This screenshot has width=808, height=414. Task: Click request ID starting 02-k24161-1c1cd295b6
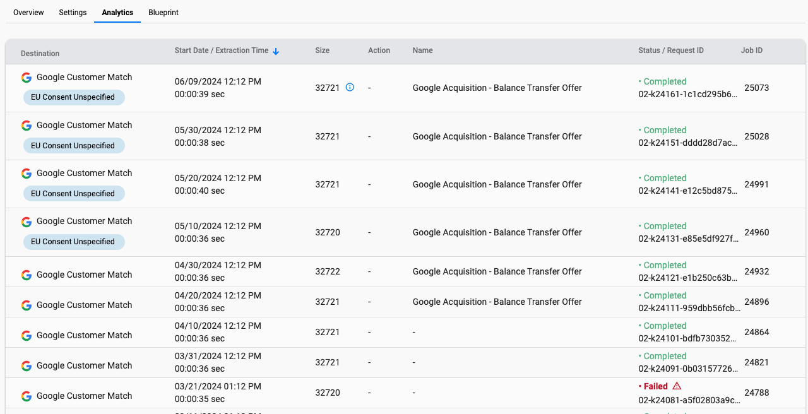click(x=688, y=94)
